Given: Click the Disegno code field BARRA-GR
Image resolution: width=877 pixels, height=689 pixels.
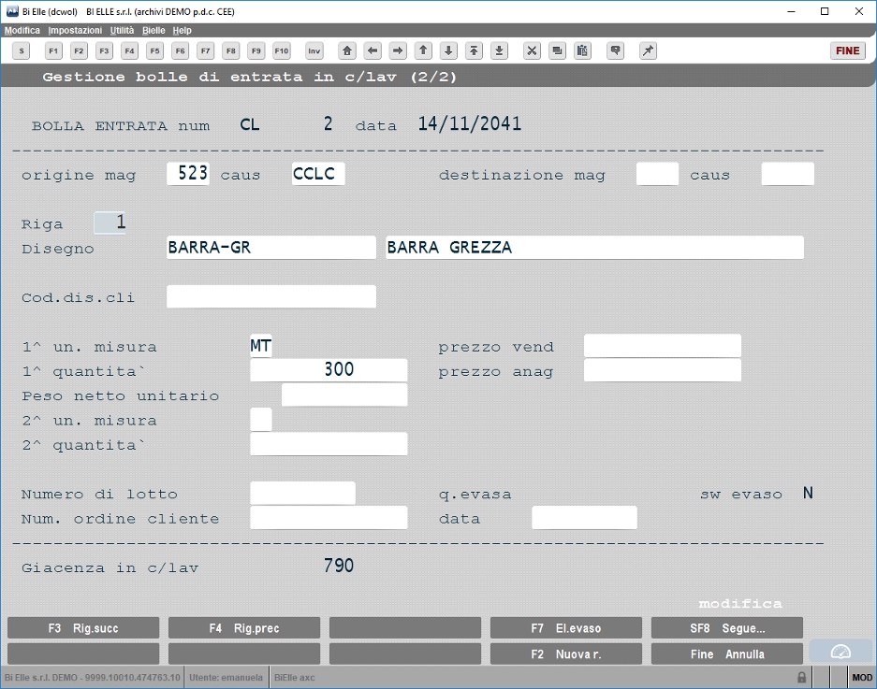Looking at the screenshot, I should point(271,248).
